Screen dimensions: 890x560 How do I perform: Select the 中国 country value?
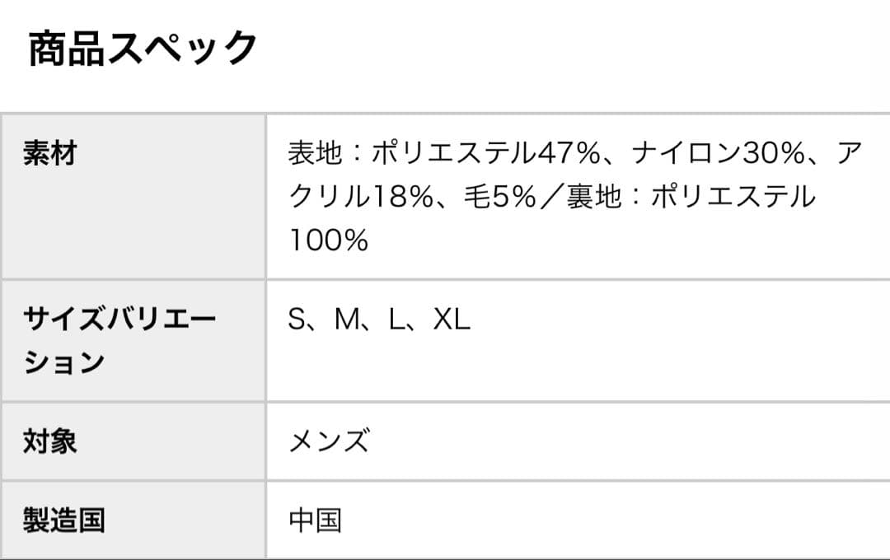click(x=315, y=520)
